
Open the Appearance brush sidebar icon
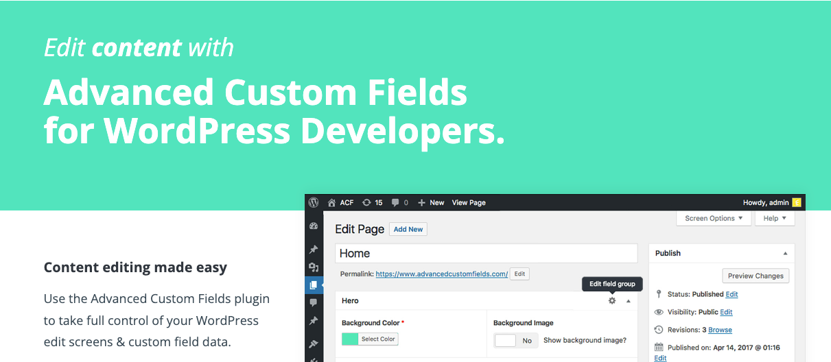(314, 343)
